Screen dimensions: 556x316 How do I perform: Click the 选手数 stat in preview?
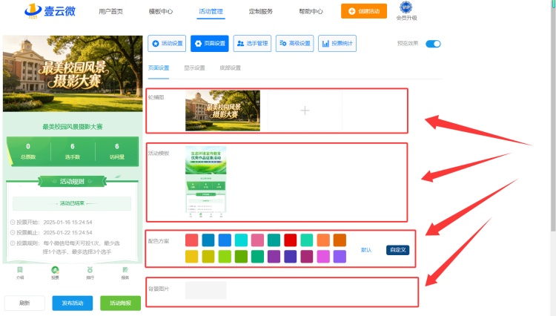click(73, 151)
